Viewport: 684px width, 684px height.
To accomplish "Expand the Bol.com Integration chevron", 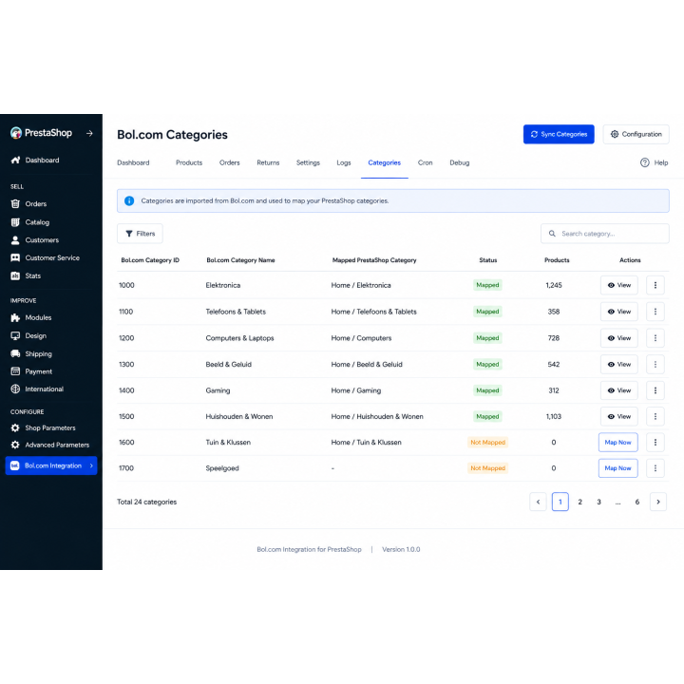I will pos(91,465).
